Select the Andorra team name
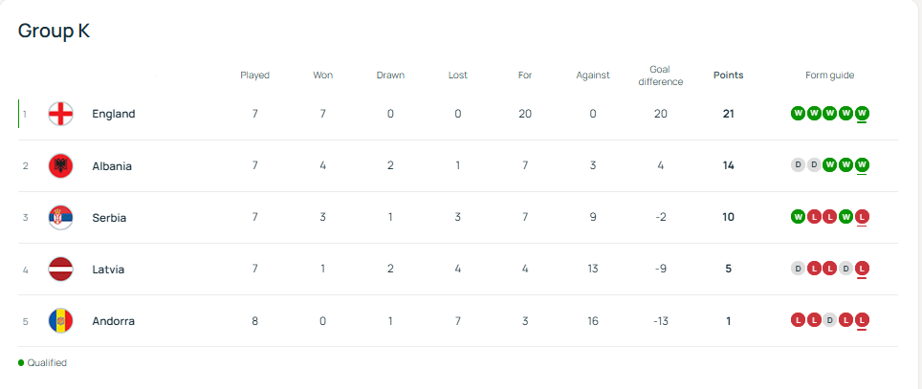 click(x=113, y=320)
